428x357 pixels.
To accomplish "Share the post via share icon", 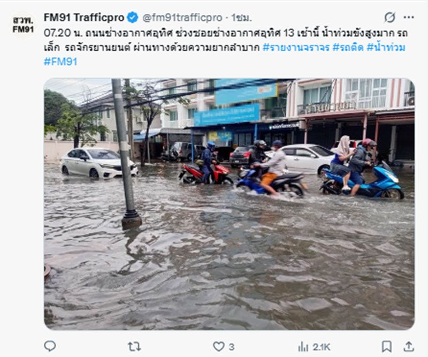I will (x=409, y=346).
